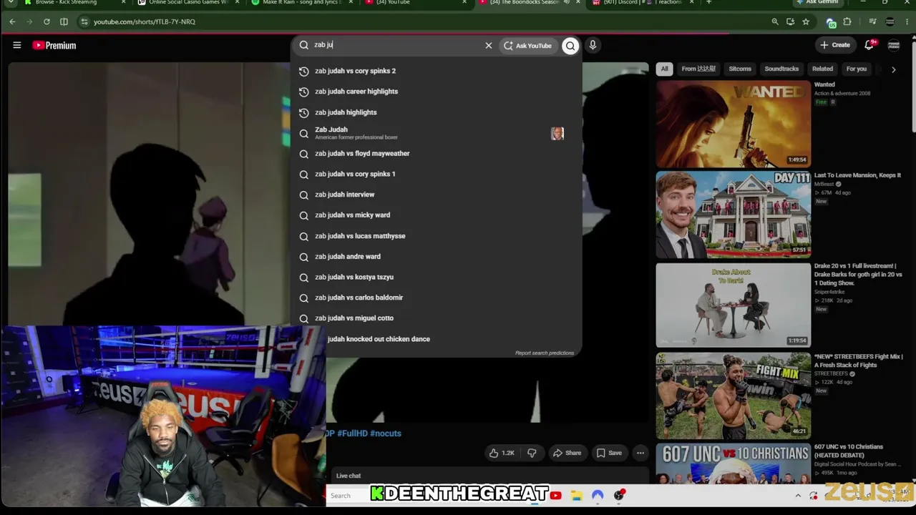Clear the search box with the X

click(x=489, y=45)
